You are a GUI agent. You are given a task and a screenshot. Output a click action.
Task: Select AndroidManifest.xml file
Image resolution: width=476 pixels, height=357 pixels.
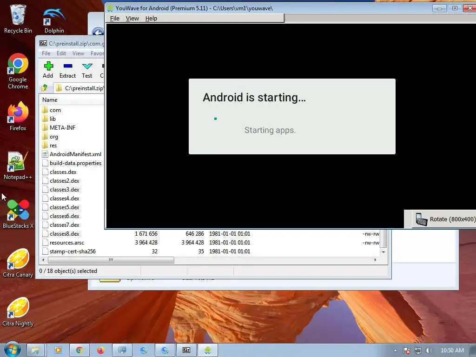[x=75, y=154]
